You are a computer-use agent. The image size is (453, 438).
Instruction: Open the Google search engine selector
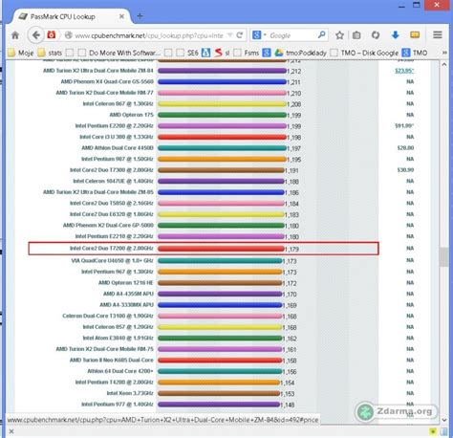(259, 35)
